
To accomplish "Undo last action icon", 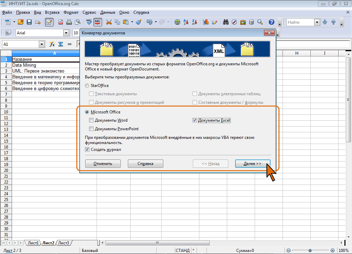I will [150, 22].
